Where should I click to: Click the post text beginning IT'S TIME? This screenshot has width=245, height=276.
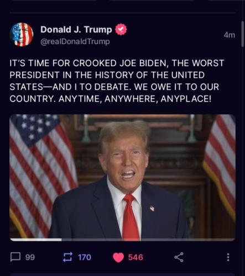117,81
